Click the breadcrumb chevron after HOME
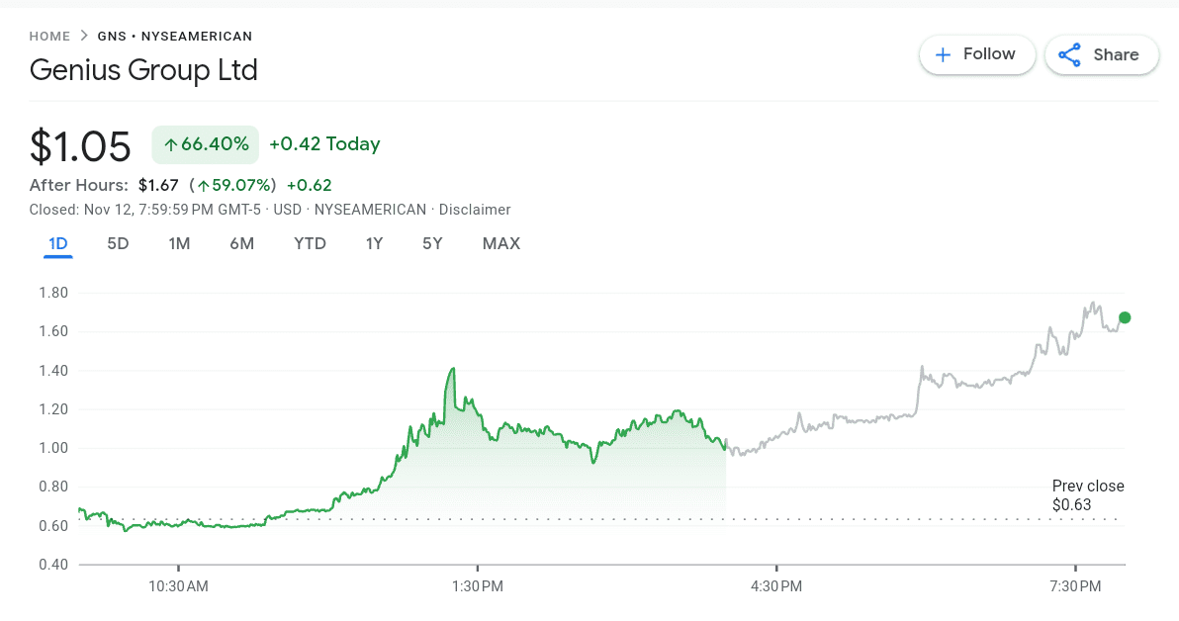1179x621 pixels. (x=82, y=36)
